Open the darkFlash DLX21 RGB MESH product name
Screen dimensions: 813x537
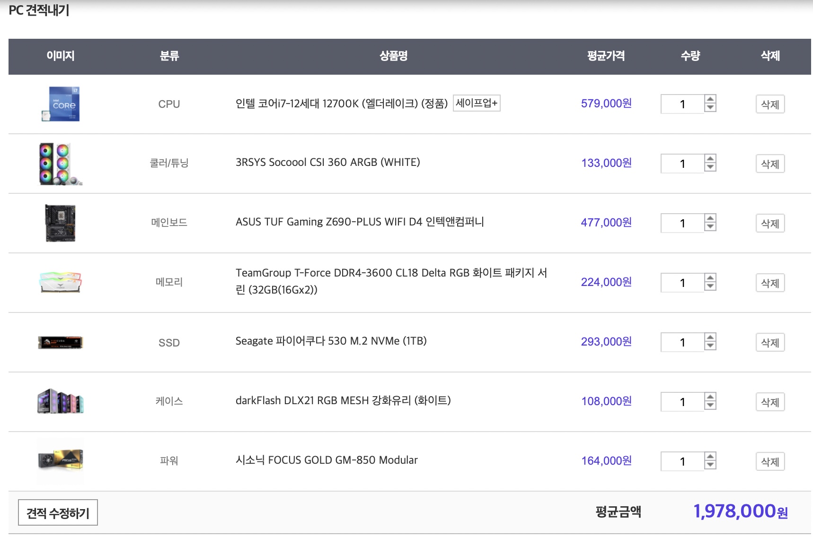[343, 401]
